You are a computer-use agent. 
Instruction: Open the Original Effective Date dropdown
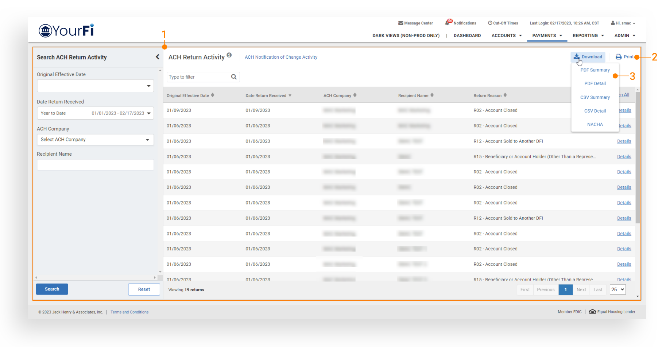point(148,86)
